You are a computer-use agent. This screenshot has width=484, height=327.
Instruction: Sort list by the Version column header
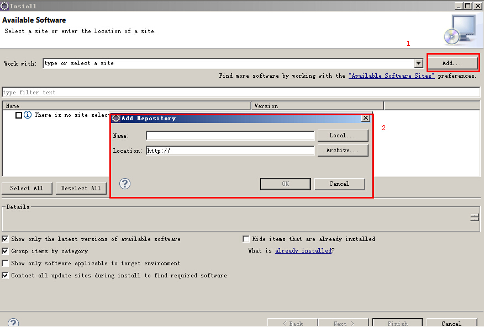pos(317,106)
